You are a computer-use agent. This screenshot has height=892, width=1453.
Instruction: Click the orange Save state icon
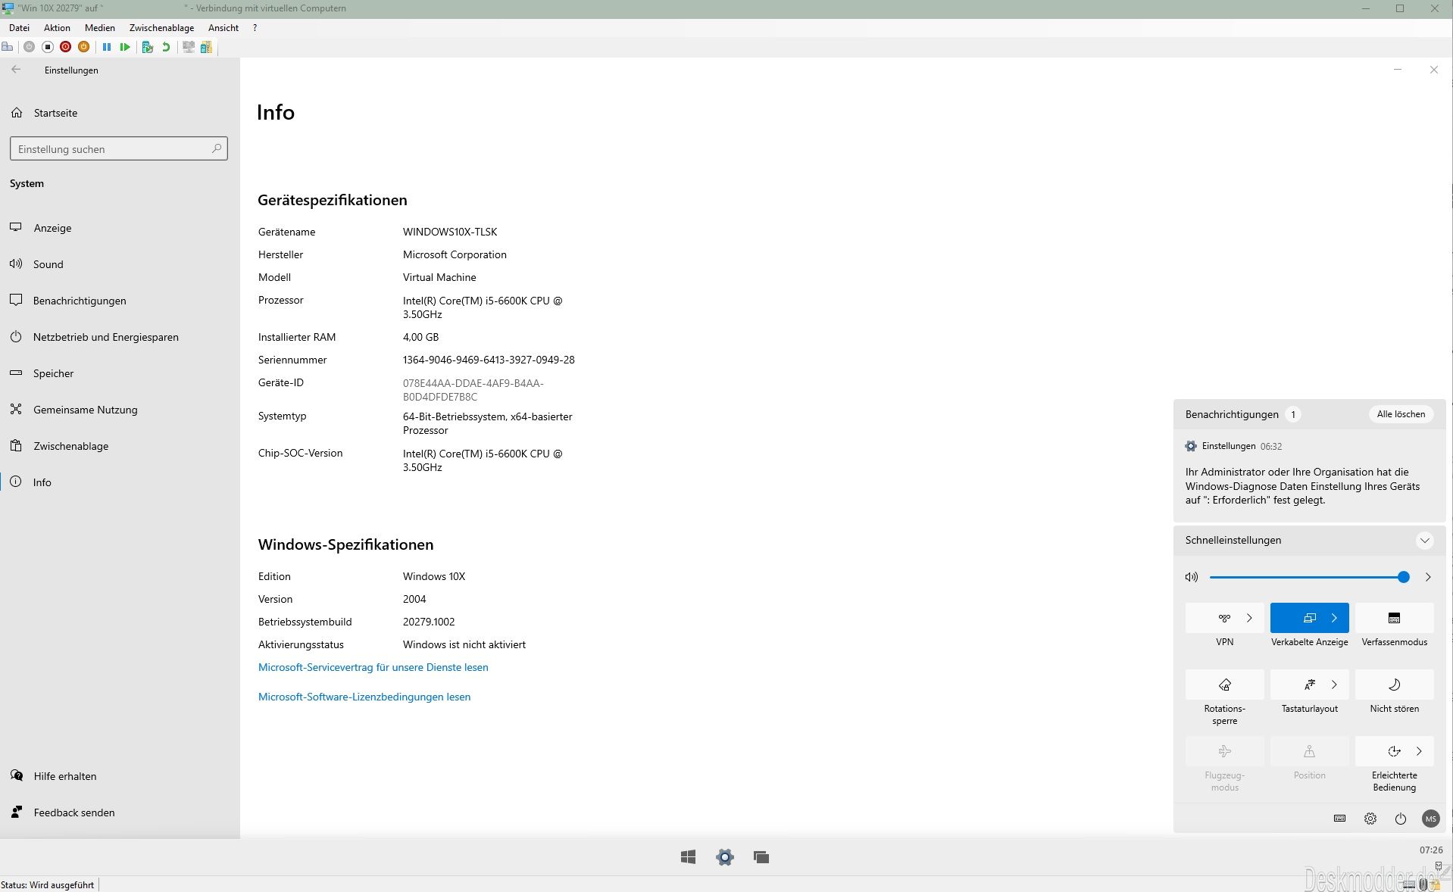coord(83,47)
